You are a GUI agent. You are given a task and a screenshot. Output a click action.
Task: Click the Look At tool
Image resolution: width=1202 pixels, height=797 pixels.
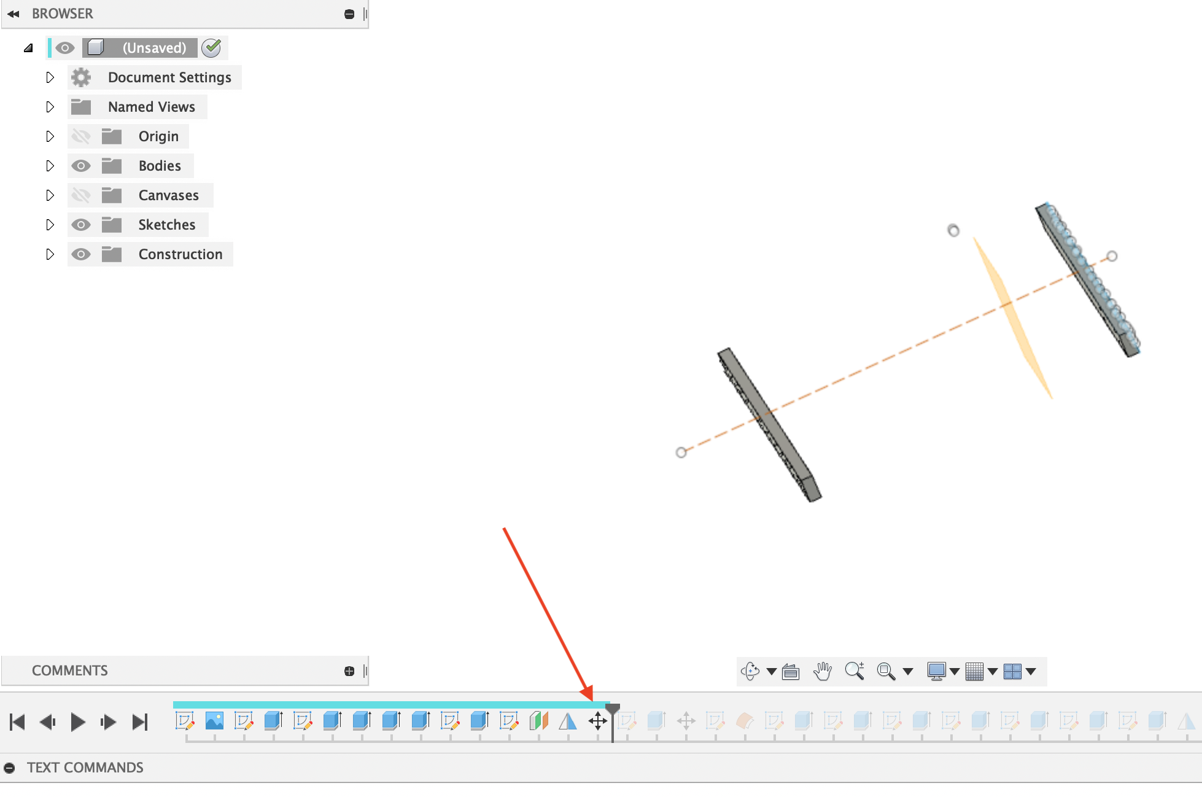click(791, 672)
